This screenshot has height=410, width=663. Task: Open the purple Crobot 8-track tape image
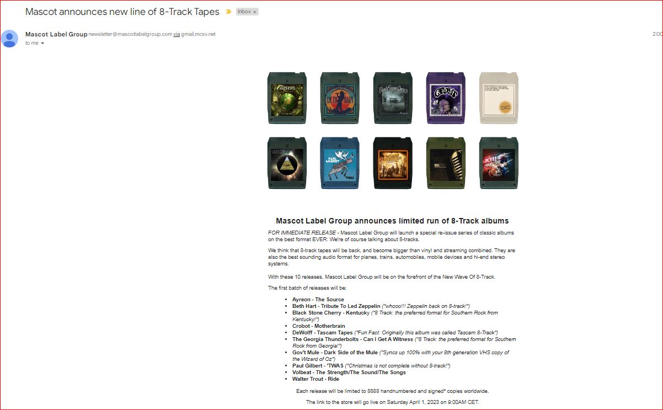coord(446,98)
